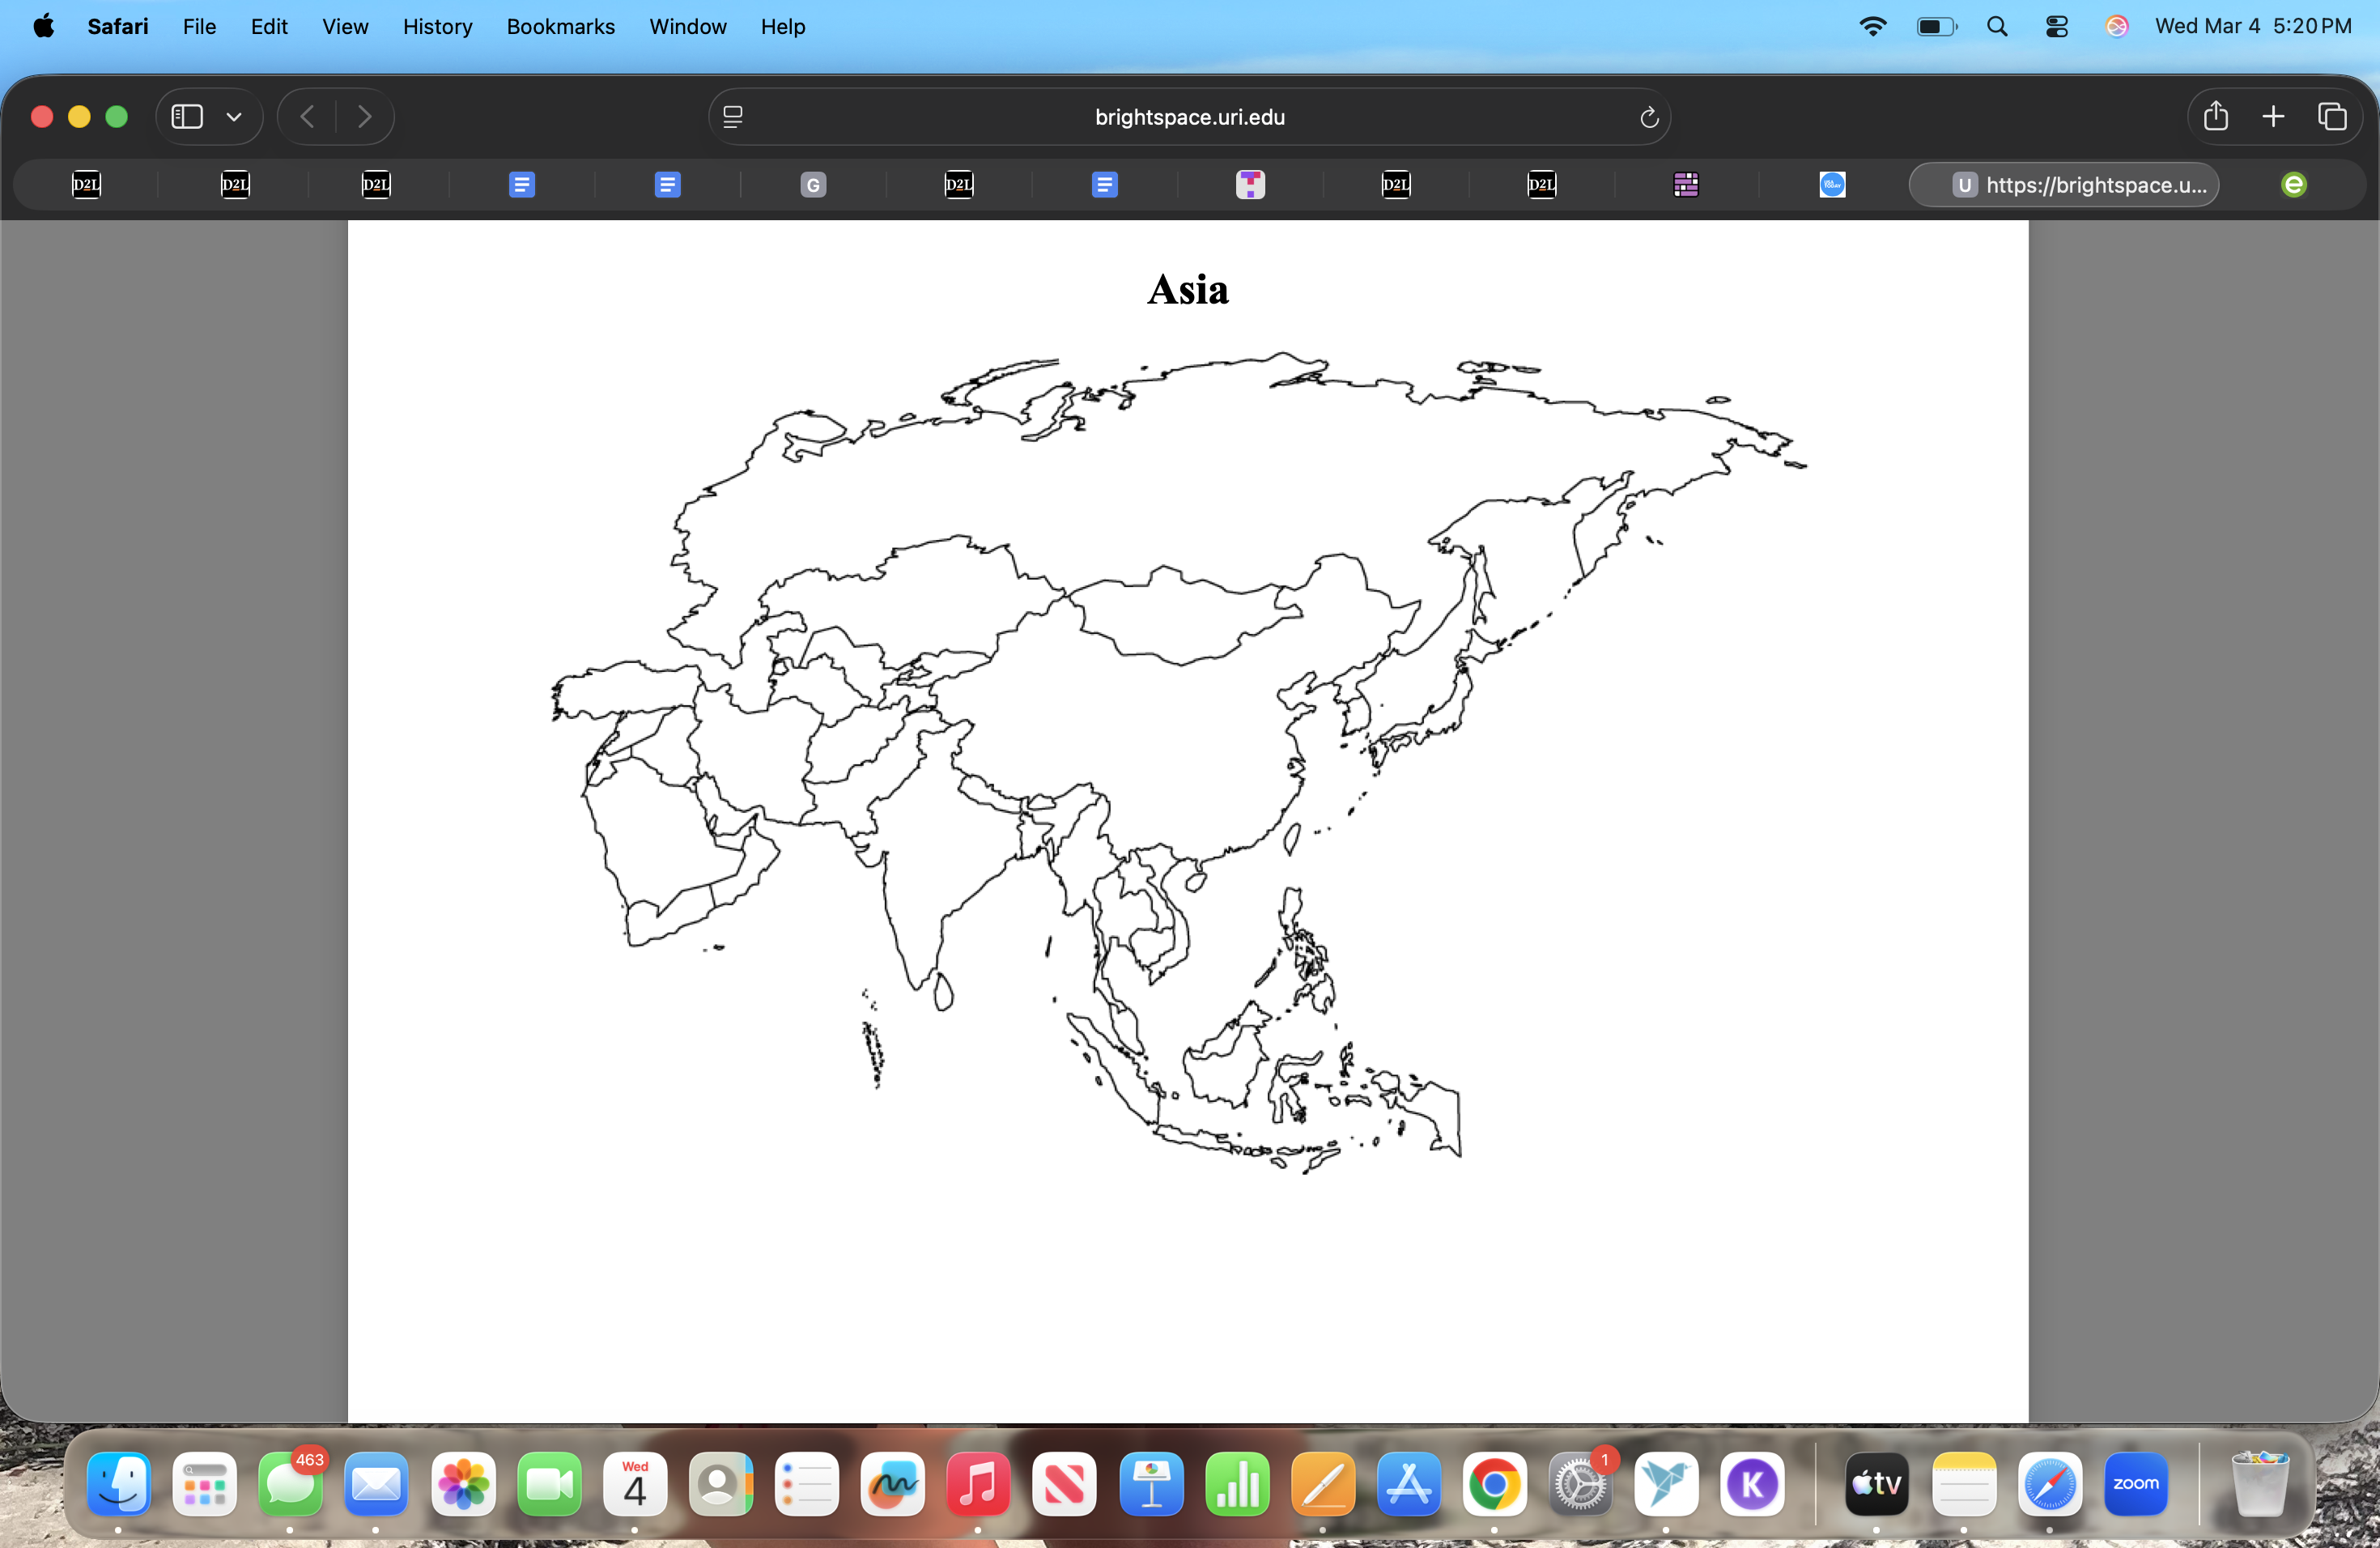Open zoom app from the dock
The width and height of the screenshot is (2380, 1548).
(x=2135, y=1484)
